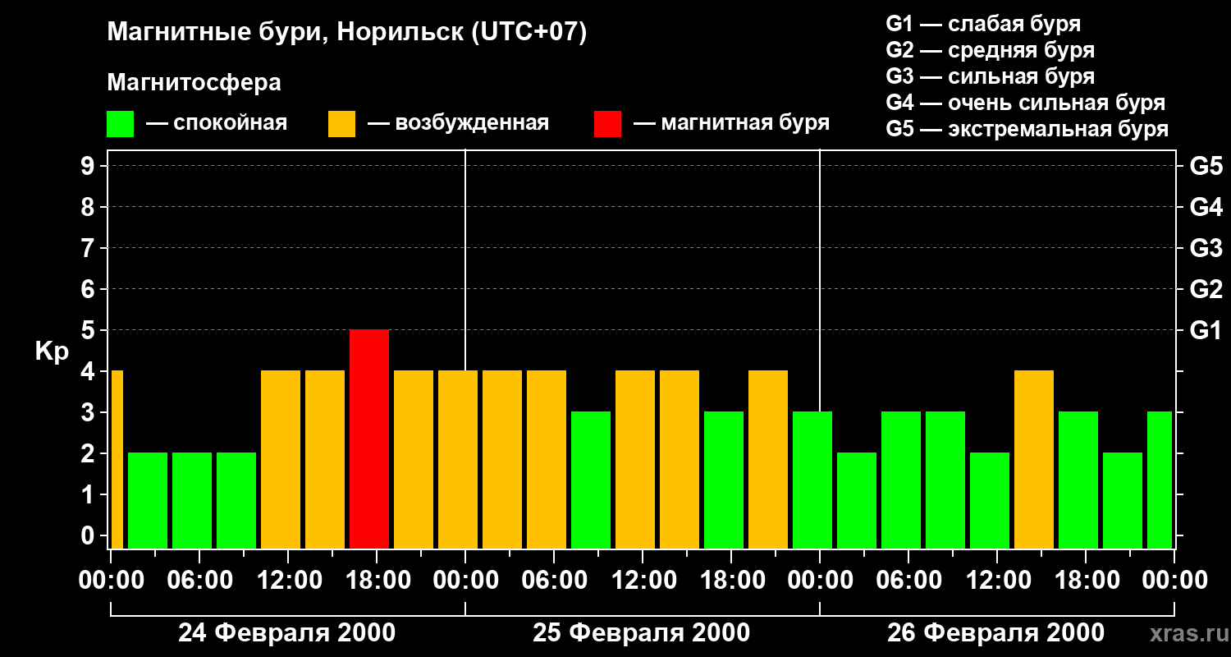Click the '— возбужденная' legend text
This screenshot has width=1231, height=657.
click(458, 123)
